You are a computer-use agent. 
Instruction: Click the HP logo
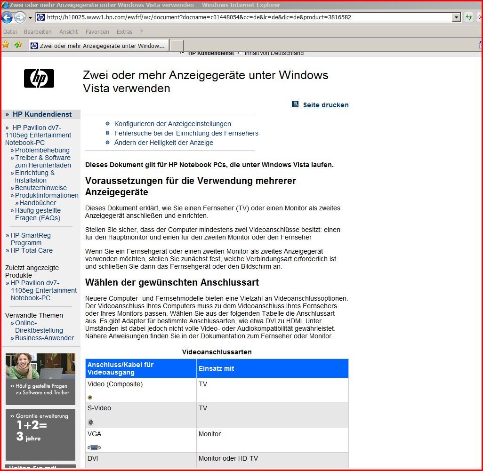click(39, 79)
